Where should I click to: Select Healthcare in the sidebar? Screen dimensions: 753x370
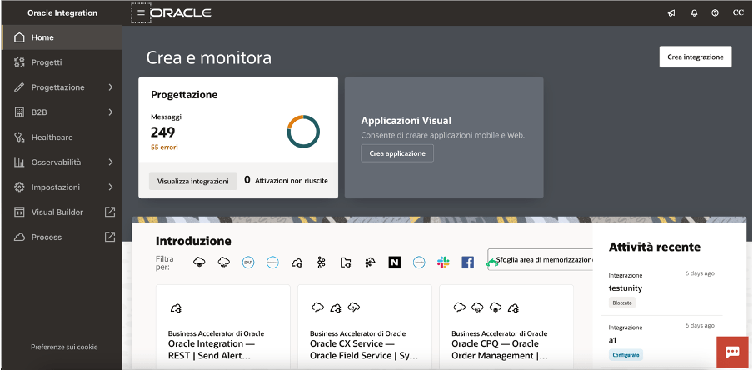point(52,137)
